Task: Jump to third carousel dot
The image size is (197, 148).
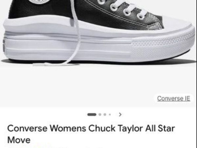Action: point(105,114)
